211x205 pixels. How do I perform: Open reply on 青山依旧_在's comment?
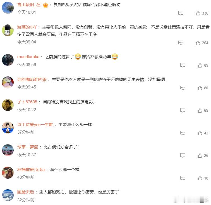point(181,13)
